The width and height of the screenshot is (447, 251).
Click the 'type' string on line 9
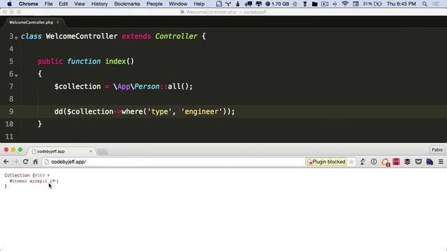coord(159,112)
